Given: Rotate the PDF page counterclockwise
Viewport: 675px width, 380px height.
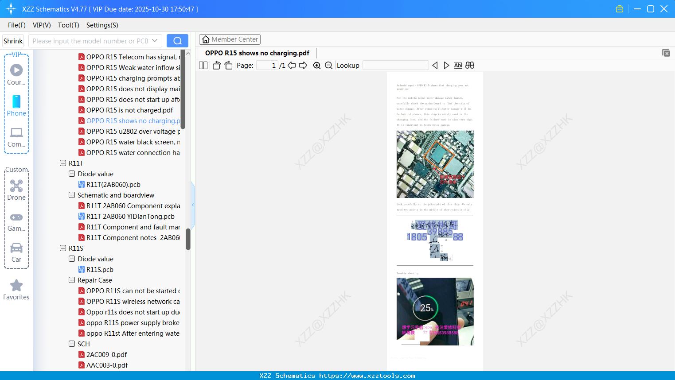Looking at the screenshot, I should coord(216,66).
